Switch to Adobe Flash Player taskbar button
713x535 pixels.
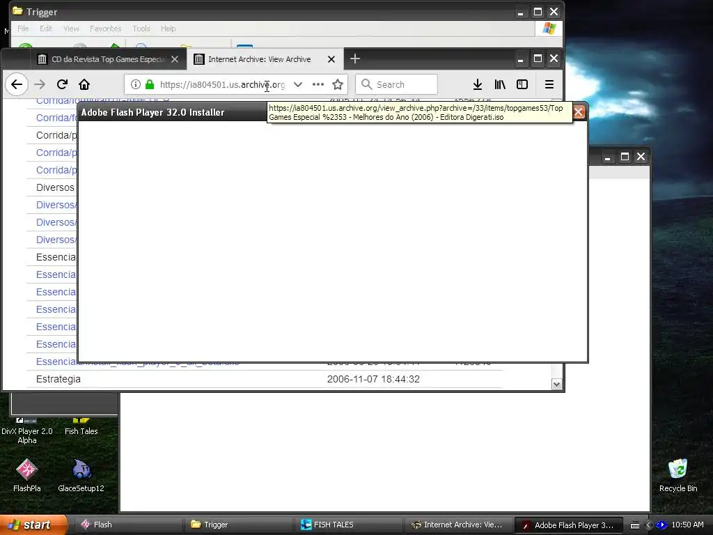pos(568,525)
